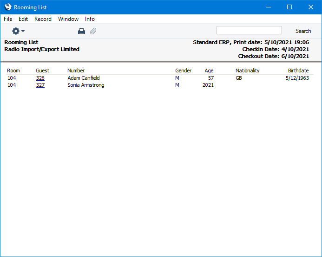Viewport: 322px width, 257px height.
Task: Click gender M in Adam Canfield's row
Action: [x=177, y=78]
